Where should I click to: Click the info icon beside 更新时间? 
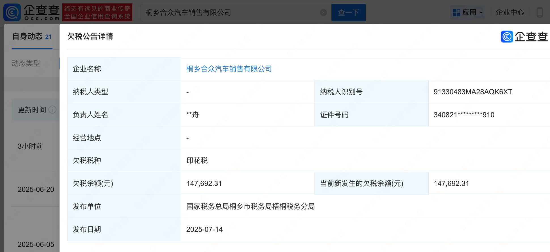tap(52, 110)
